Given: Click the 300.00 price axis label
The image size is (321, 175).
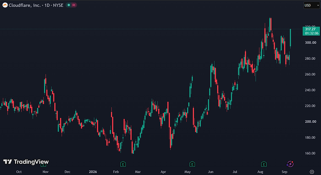Looking at the screenshot, I should click(x=310, y=43).
